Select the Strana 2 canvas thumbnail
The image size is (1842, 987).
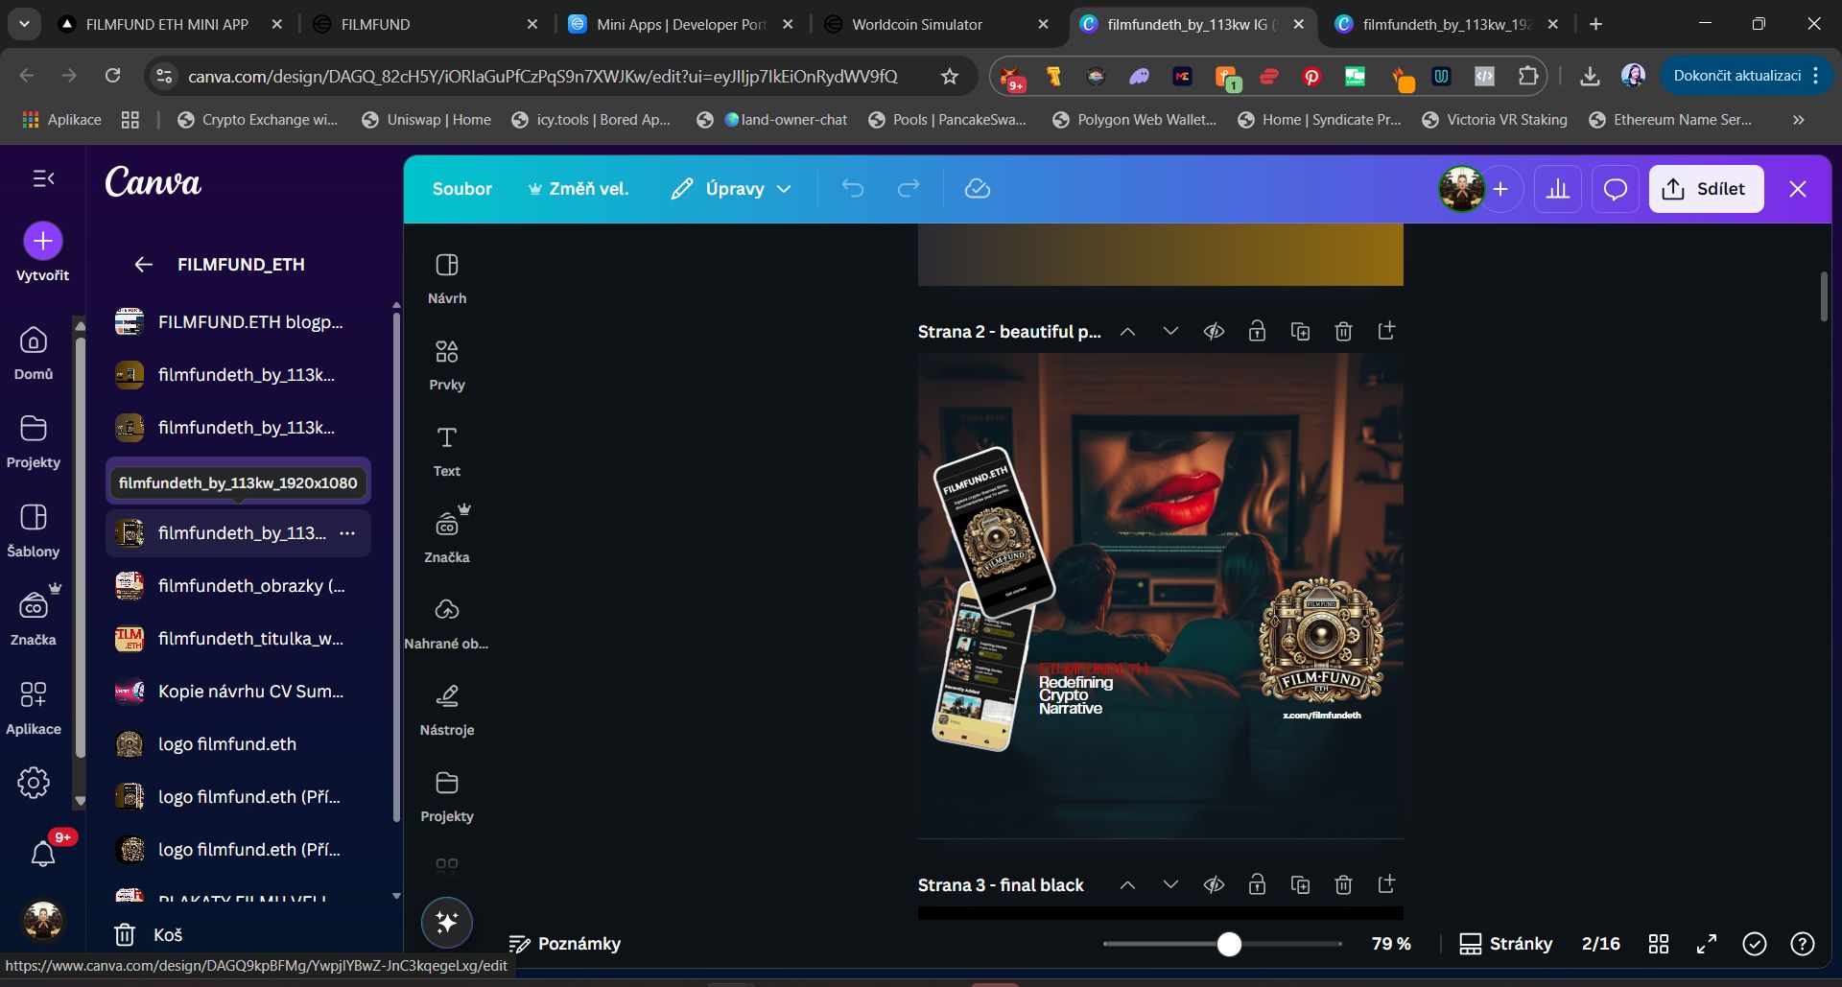click(1160, 596)
